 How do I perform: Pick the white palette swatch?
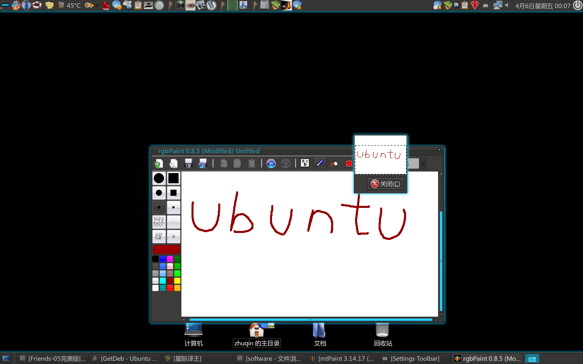pos(155,288)
